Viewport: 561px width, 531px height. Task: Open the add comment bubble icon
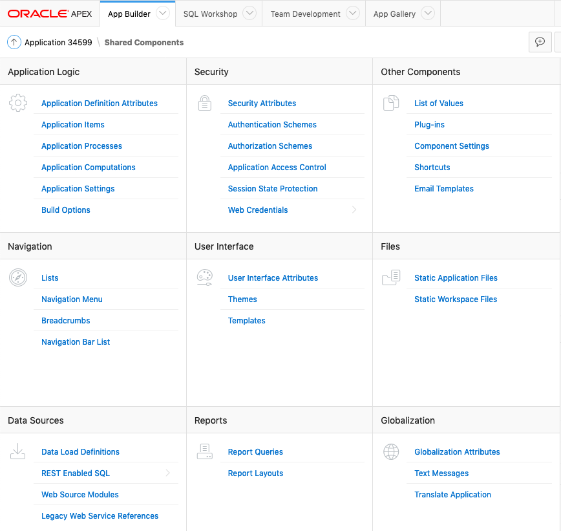point(540,41)
